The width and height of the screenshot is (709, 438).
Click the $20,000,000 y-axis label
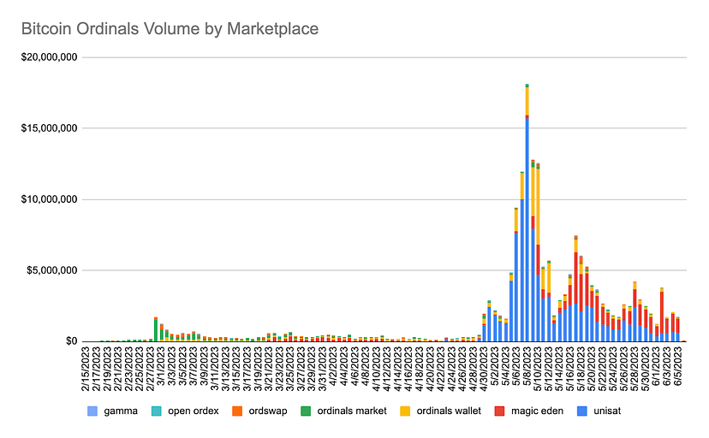point(50,57)
